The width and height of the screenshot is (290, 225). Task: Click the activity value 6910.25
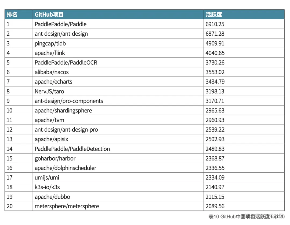click(215, 24)
